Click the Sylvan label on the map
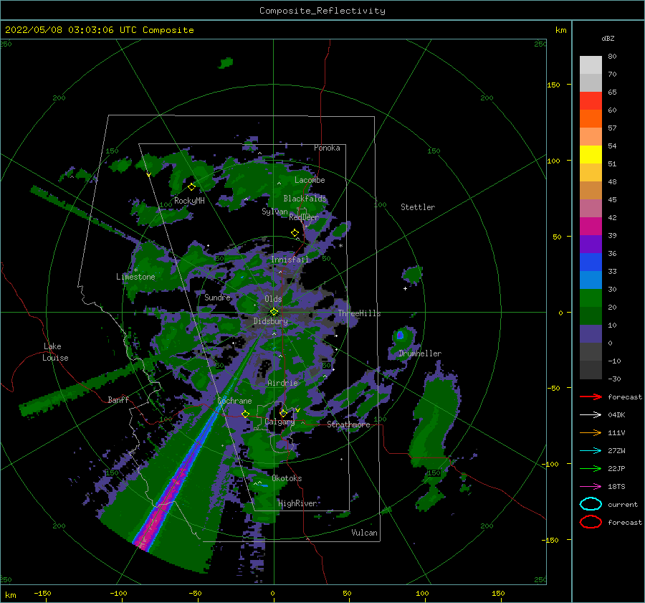This screenshot has height=603, width=645. pyautogui.click(x=274, y=212)
